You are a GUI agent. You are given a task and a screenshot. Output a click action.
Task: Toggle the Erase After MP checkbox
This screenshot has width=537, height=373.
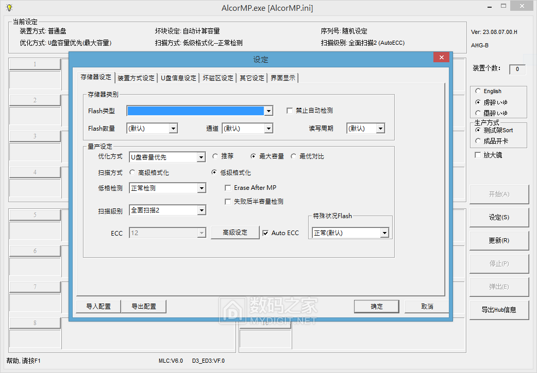pyautogui.click(x=228, y=188)
